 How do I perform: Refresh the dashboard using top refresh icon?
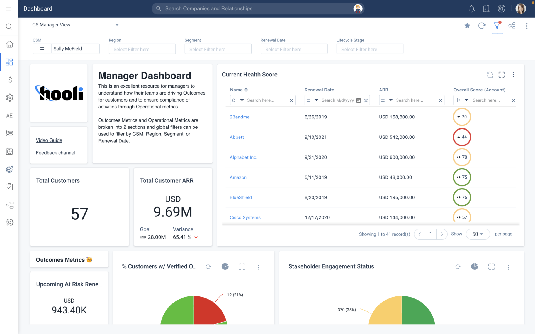tap(482, 26)
